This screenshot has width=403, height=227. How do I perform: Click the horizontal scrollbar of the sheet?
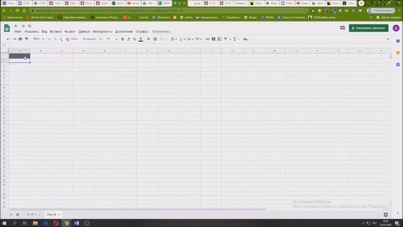click(x=137, y=209)
